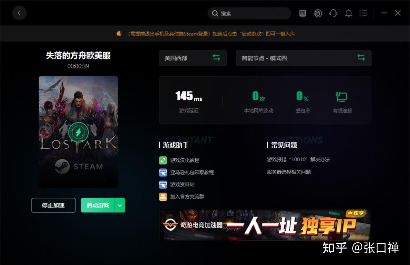Click the 常见问题 section heading
410x265 pixels.
point(284,145)
